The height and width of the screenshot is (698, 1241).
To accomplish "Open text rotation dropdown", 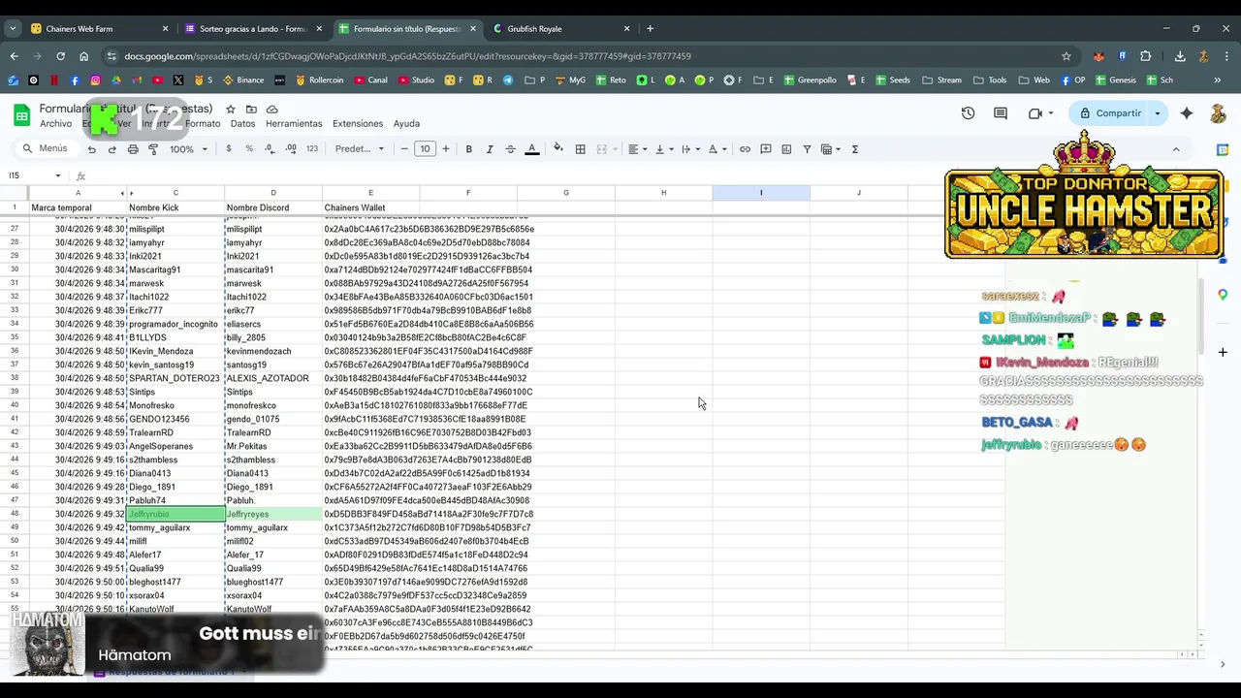I will click(717, 149).
